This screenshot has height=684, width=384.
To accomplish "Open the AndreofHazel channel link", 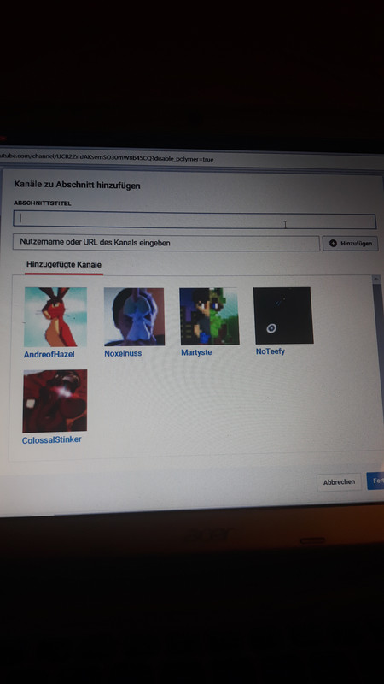I will [49, 355].
